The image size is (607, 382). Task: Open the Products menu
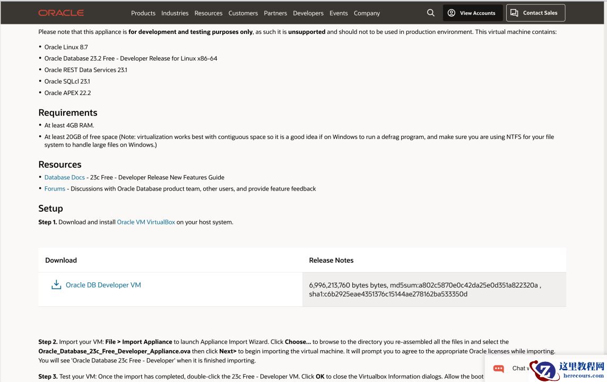(143, 13)
